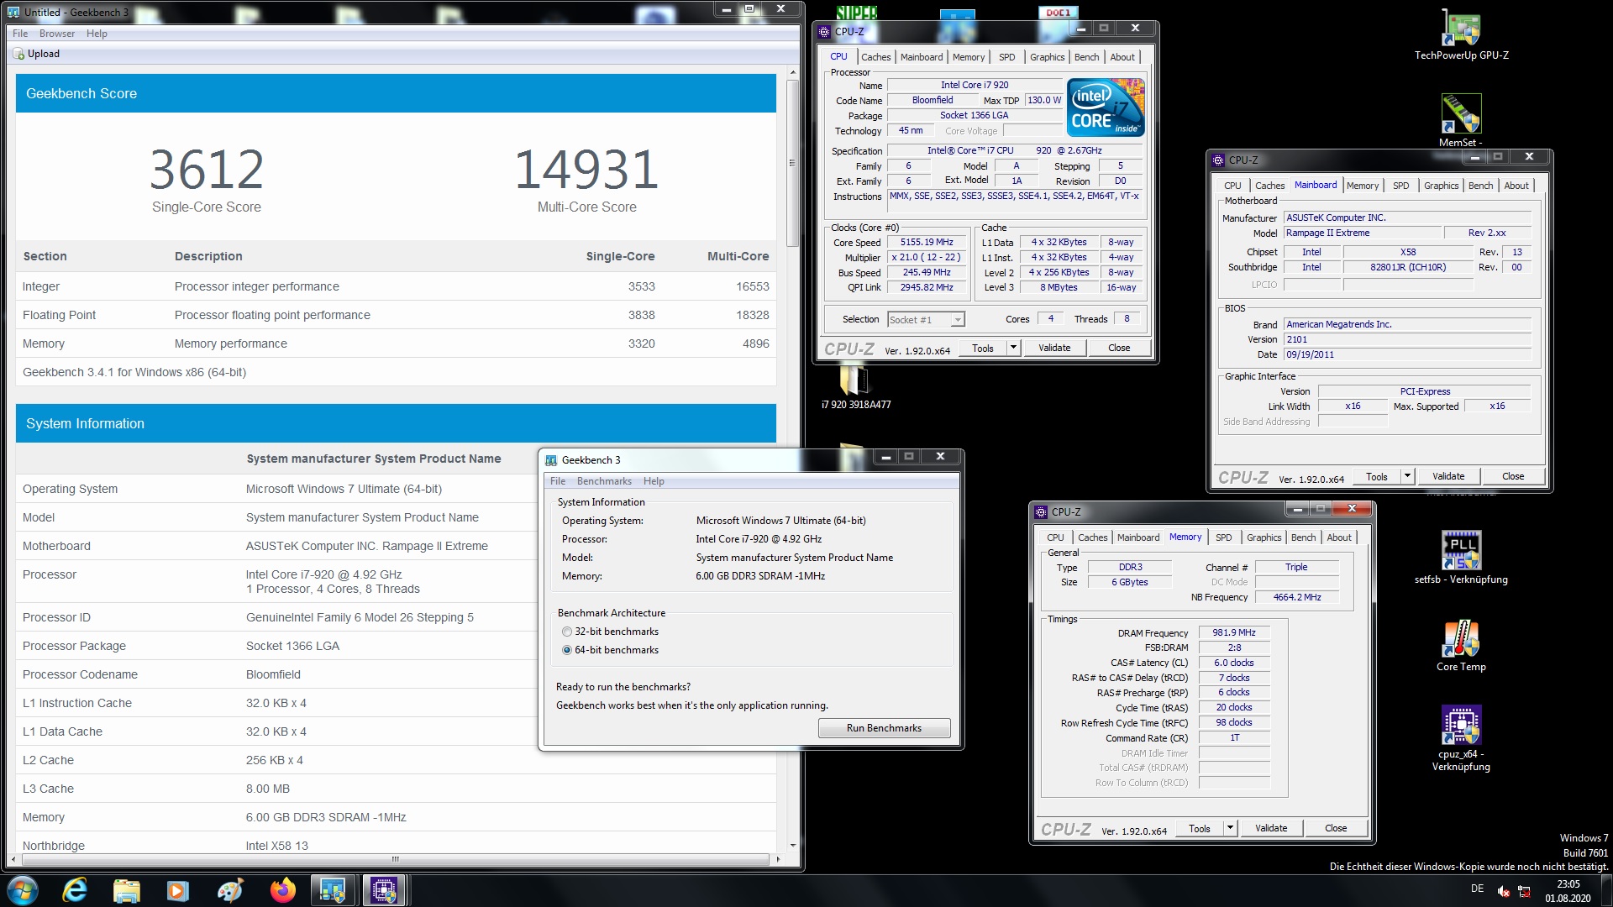Click the Intel Core i7 logo in CPU-Z
The width and height of the screenshot is (1613, 907).
point(1106,107)
